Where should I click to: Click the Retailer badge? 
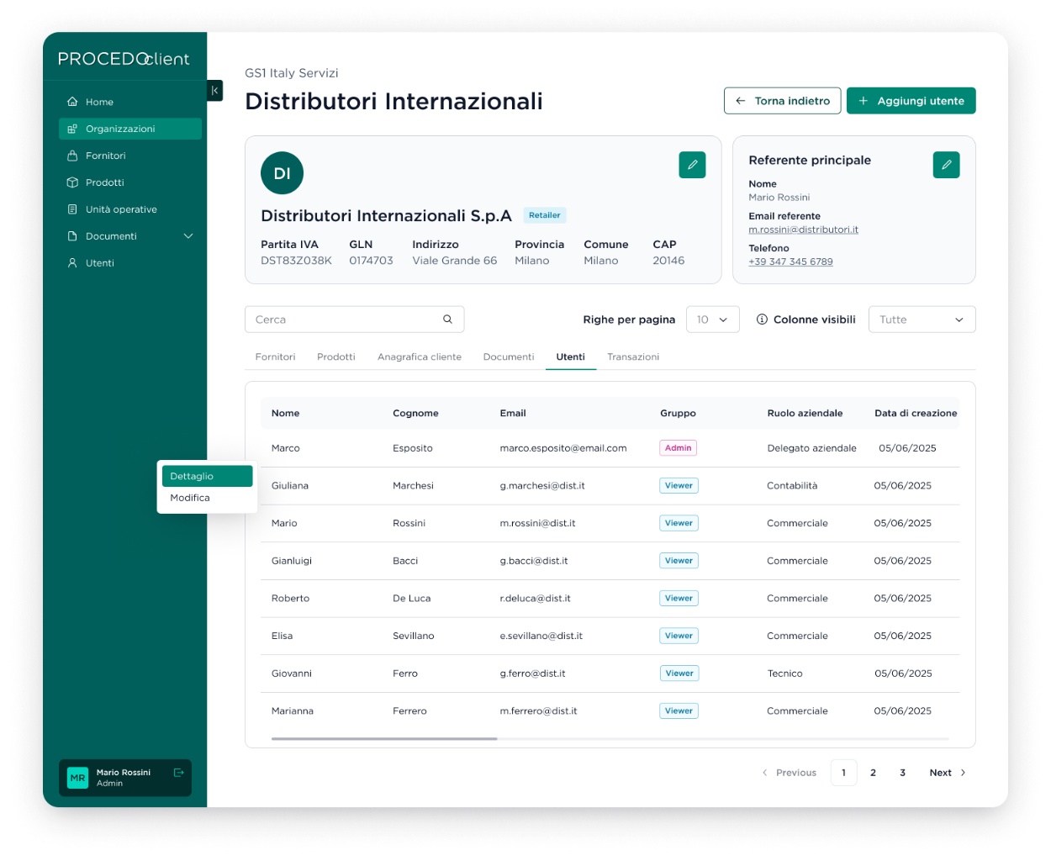pyautogui.click(x=545, y=215)
